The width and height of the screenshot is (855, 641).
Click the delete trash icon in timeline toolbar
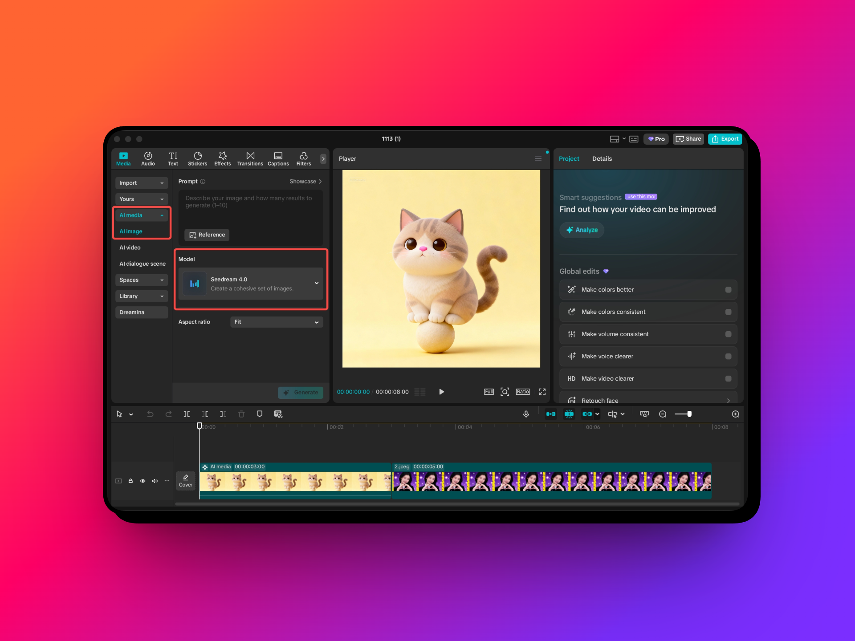tap(241, 414)
